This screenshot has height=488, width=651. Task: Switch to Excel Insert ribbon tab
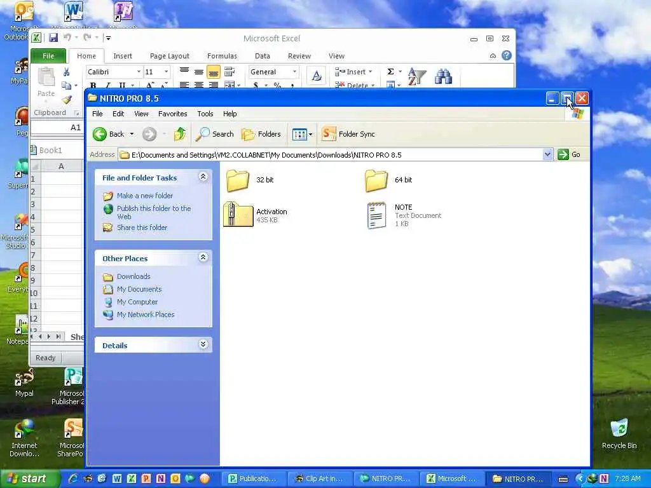point(123,56)
